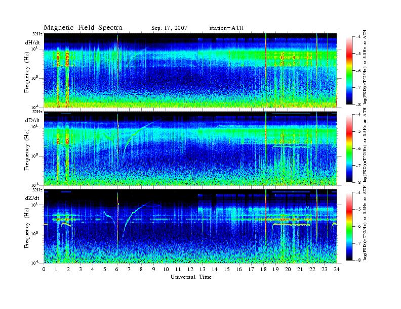This screenshot has width=401, height=309.
Task: Click the x-axis tick label "15"
Action: (227, 269)
